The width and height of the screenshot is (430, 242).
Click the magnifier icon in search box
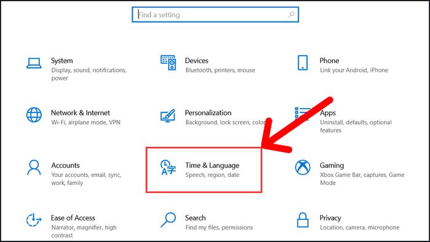[291, 15]
